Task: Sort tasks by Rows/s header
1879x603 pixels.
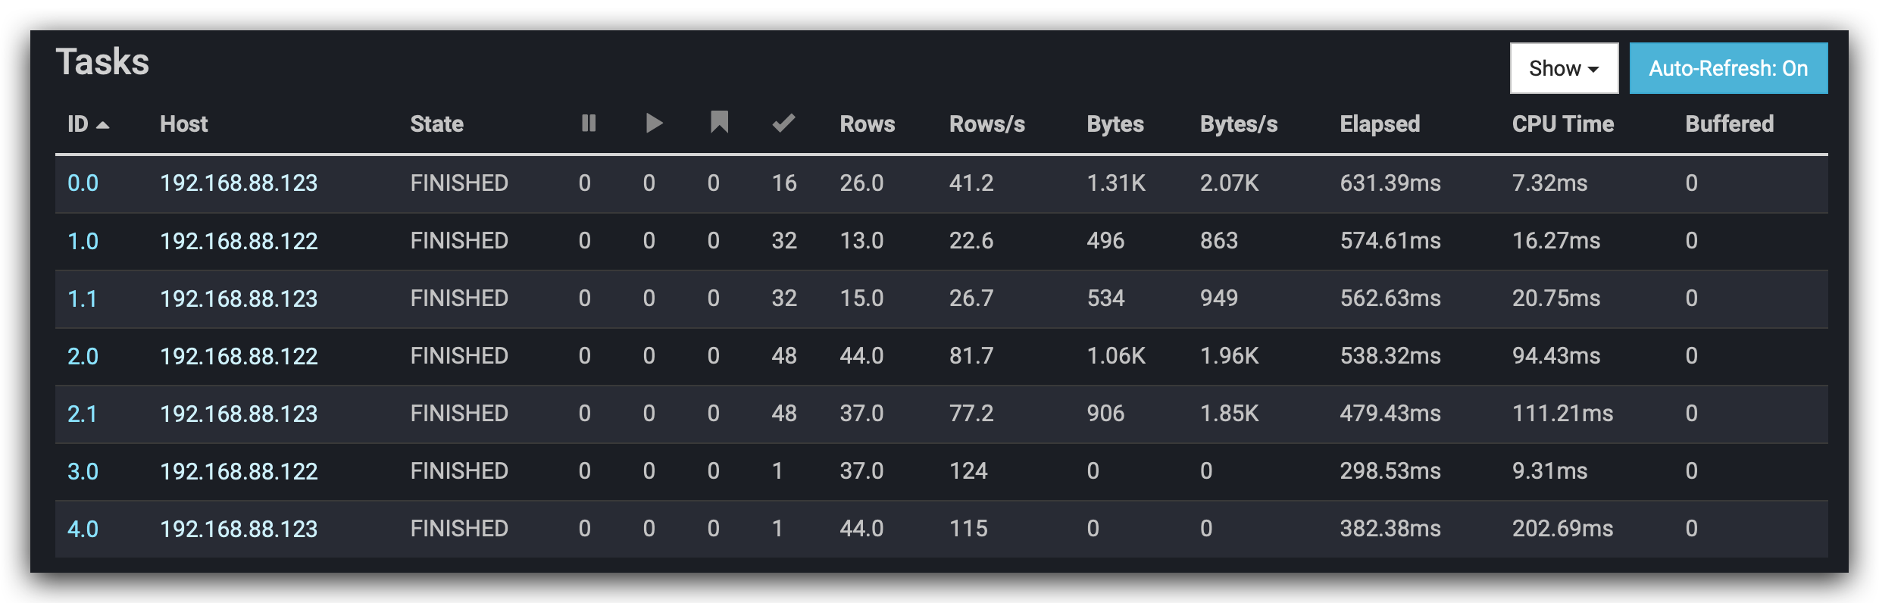Action: coord(986,124)
